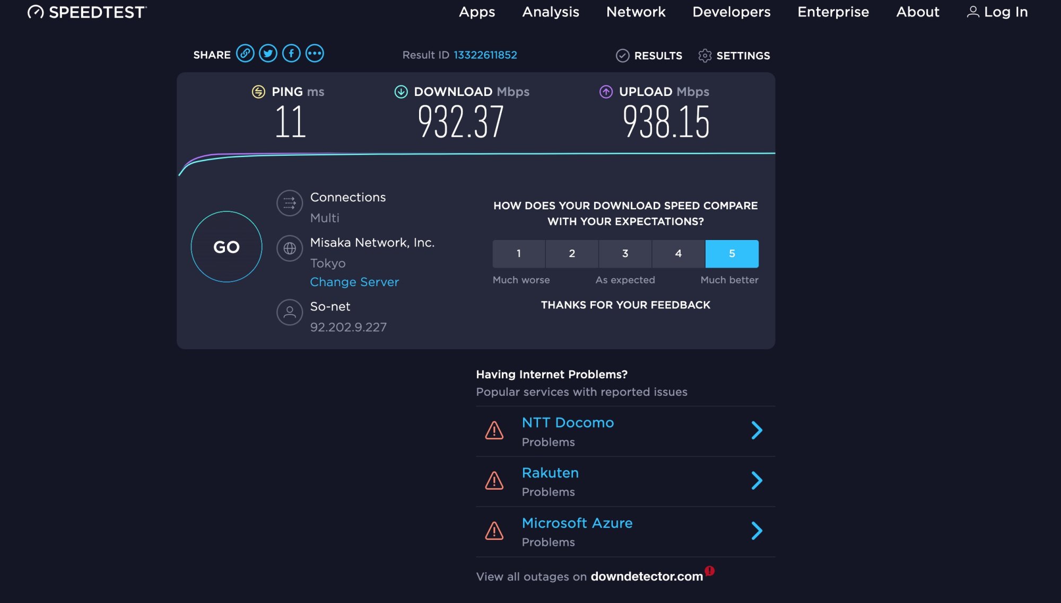This screenshot has height=603, width=1061.
Task: Copy the result link via share link icon
Action: (245, 54)
